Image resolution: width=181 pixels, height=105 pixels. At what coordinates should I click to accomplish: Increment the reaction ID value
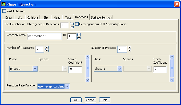tap(79, 35)
